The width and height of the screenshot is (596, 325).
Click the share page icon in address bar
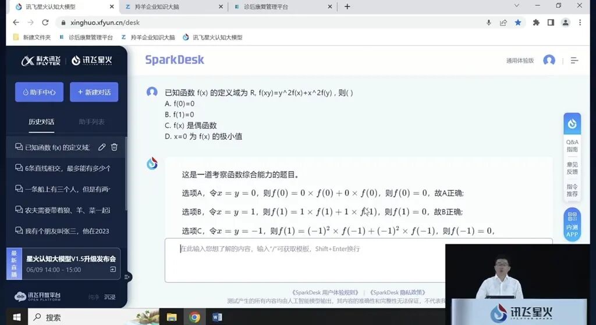[503, 23]
